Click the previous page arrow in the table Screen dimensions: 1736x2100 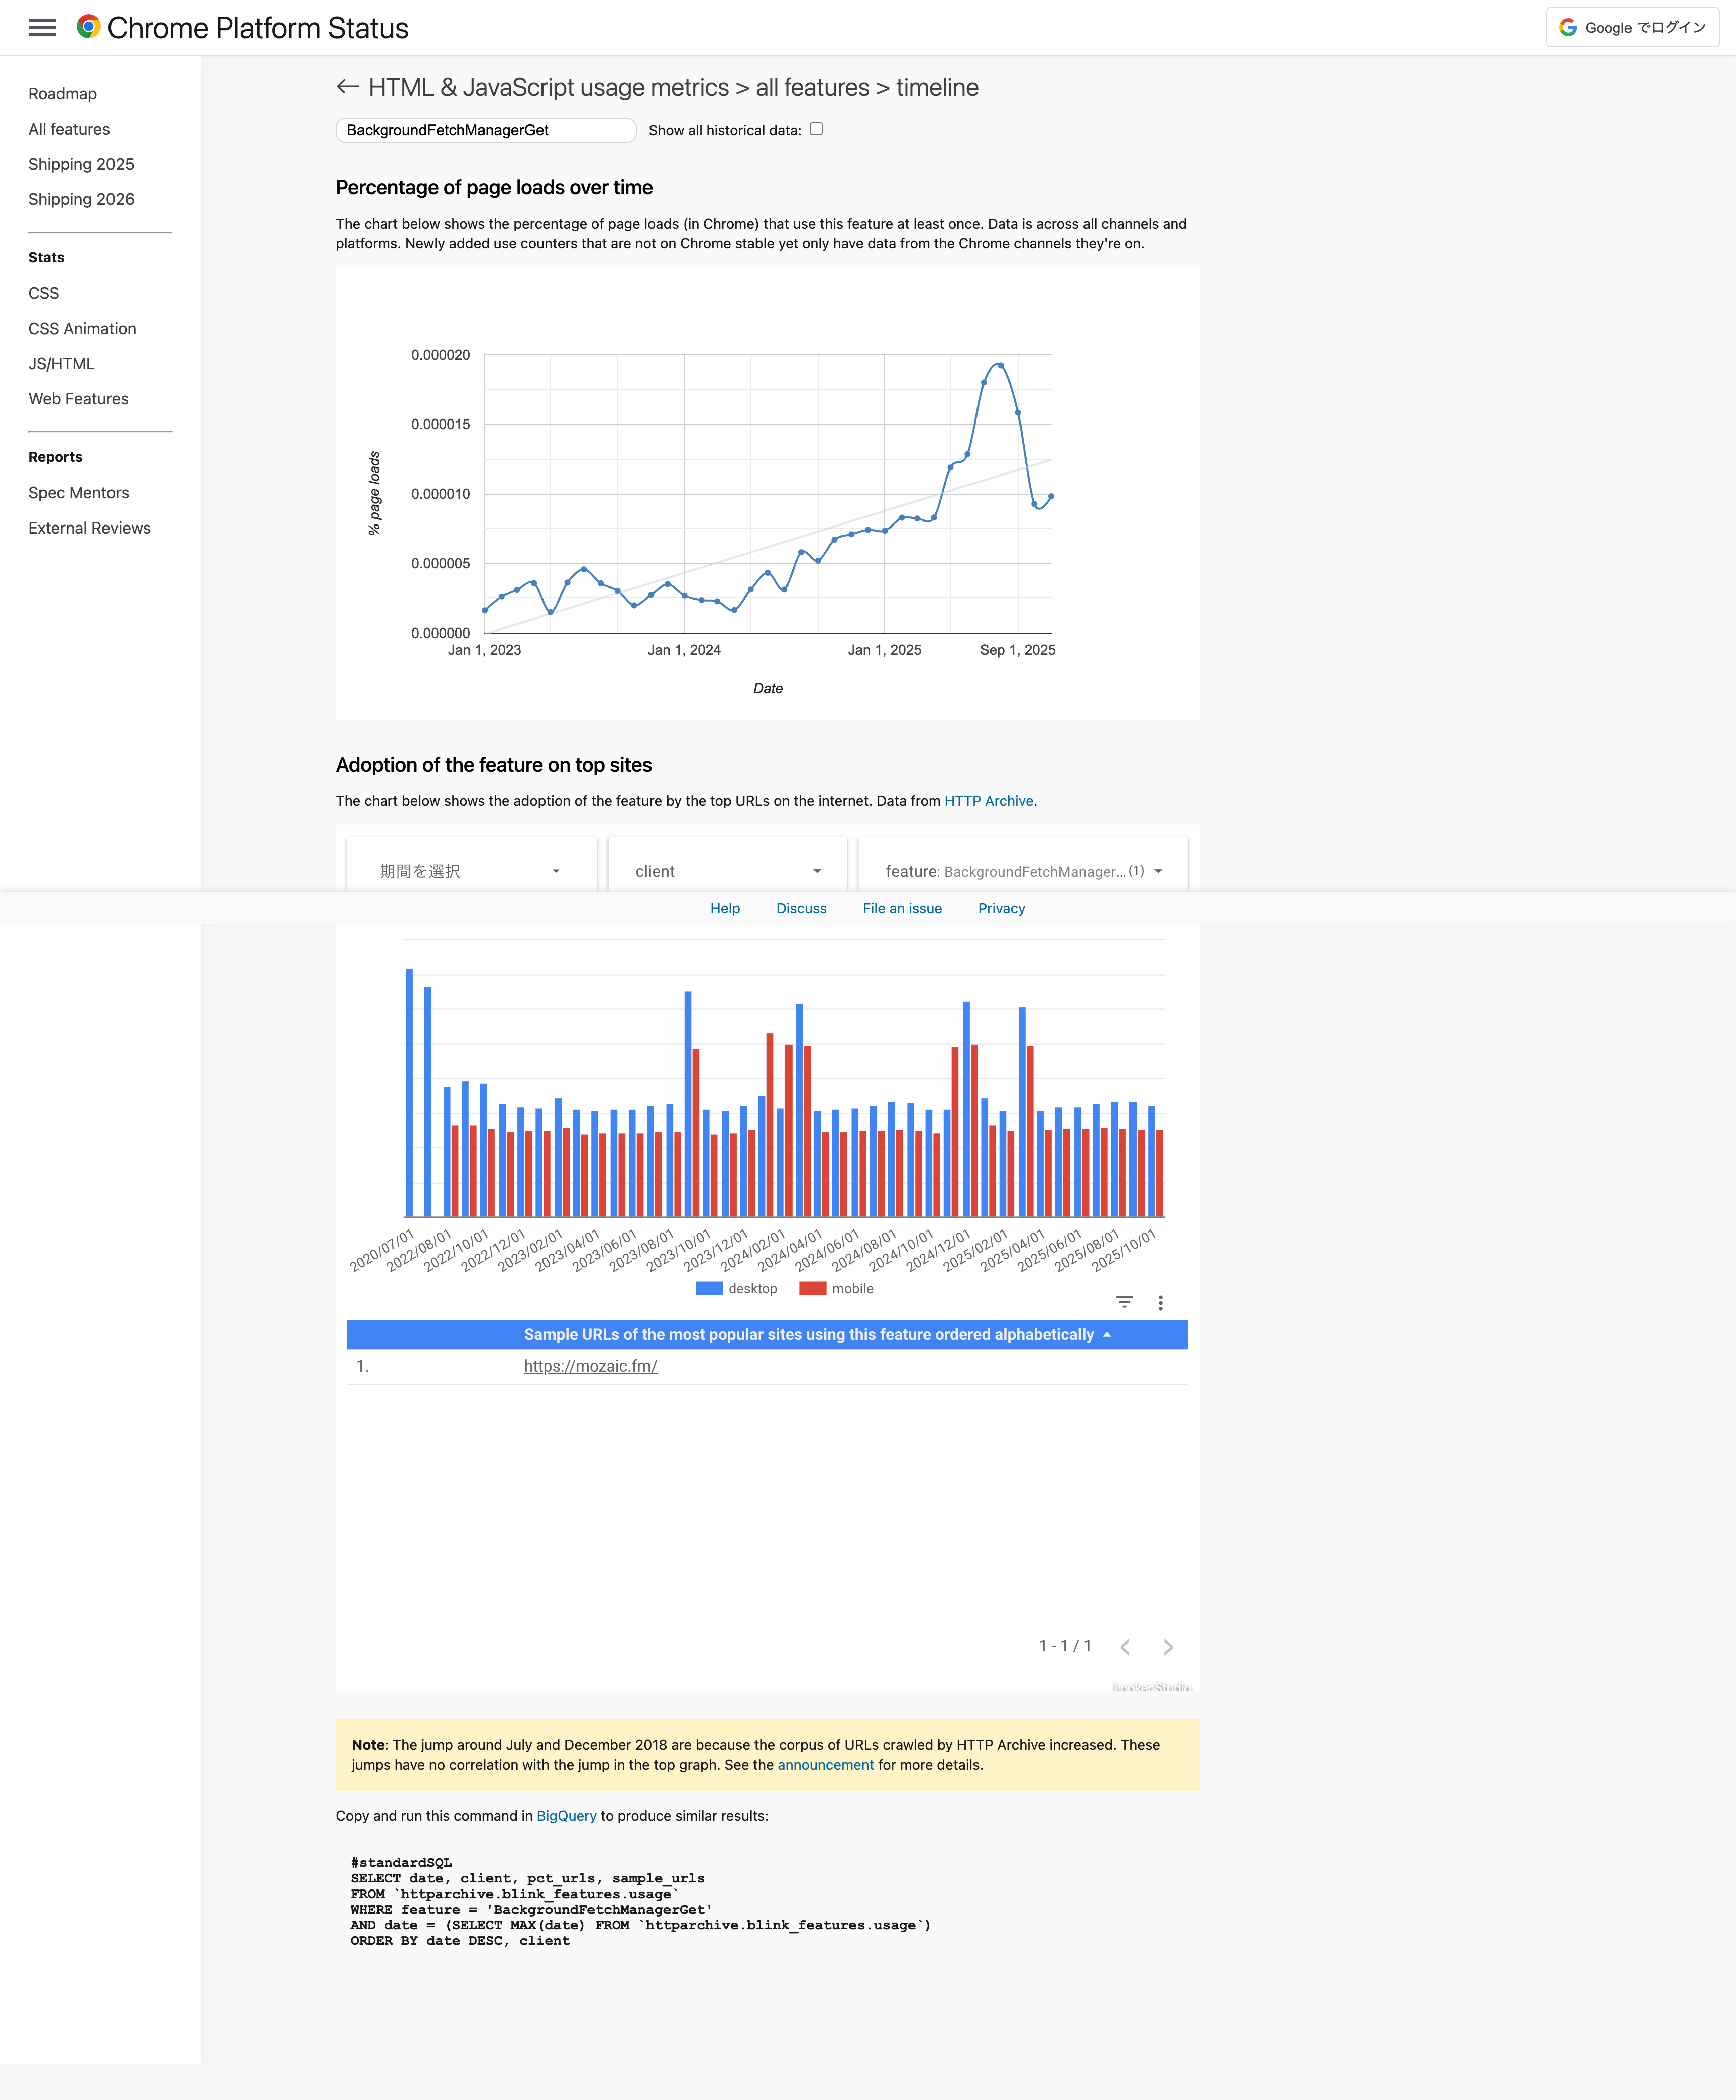[x=1126, y=1646]
